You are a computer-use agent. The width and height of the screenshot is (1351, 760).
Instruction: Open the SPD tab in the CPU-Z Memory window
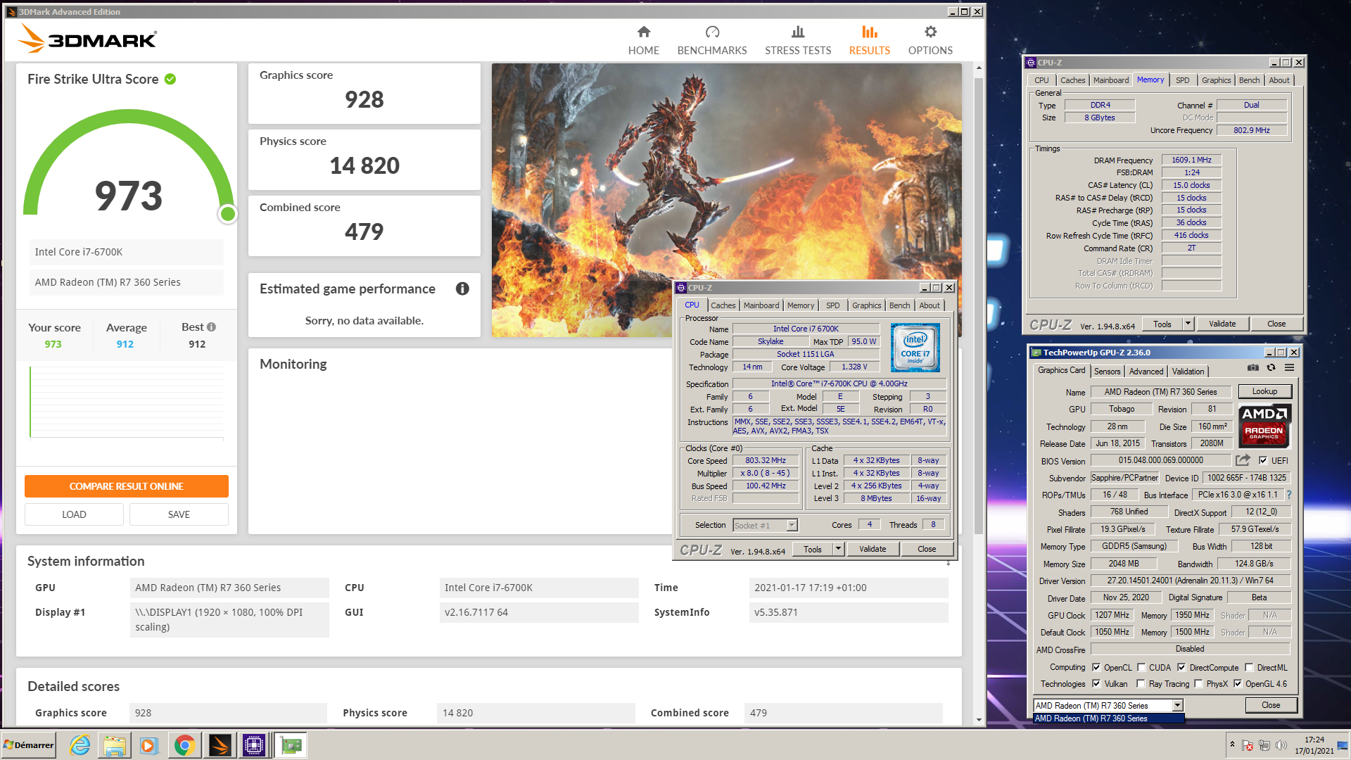(1182, 80)
